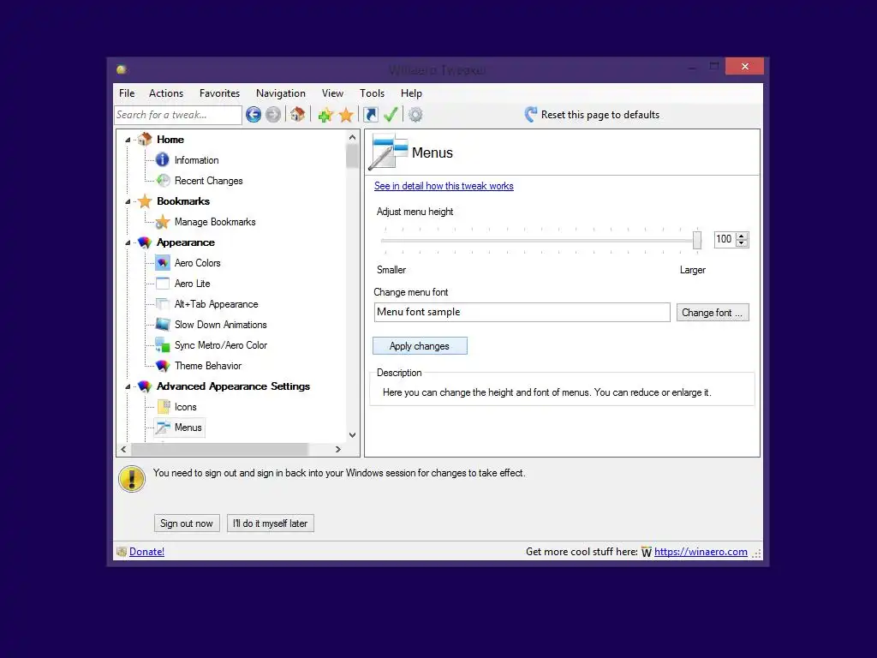Select Slow Down Animations tree label

tap(220, 325)
